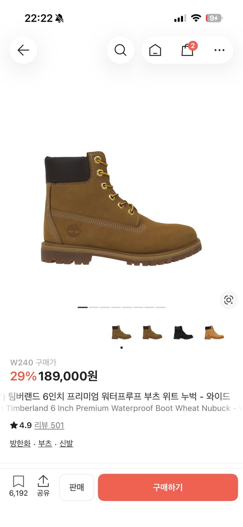
Task: Tap the back arrow icon
Action: point(23,50)
